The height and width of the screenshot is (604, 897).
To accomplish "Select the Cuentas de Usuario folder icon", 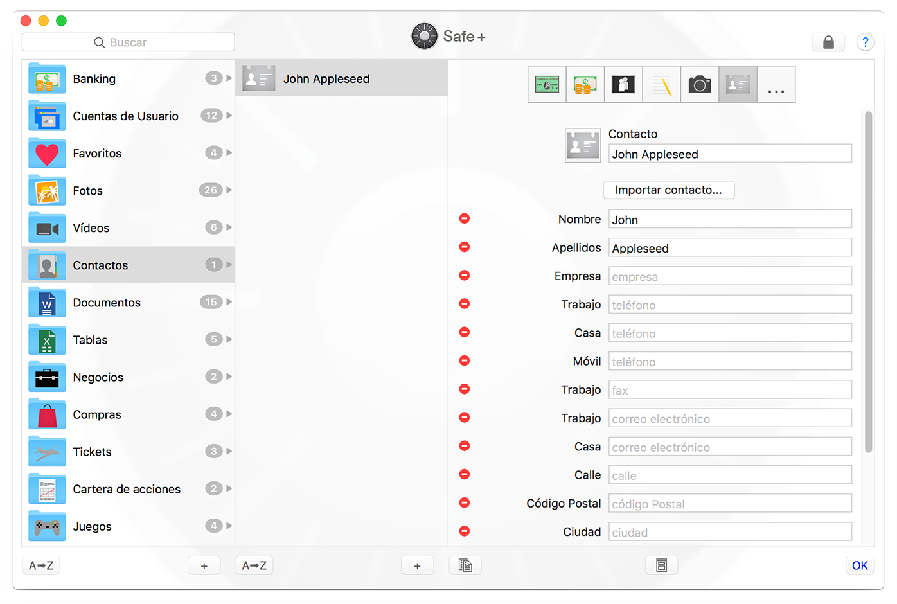I will coord(47,116).
